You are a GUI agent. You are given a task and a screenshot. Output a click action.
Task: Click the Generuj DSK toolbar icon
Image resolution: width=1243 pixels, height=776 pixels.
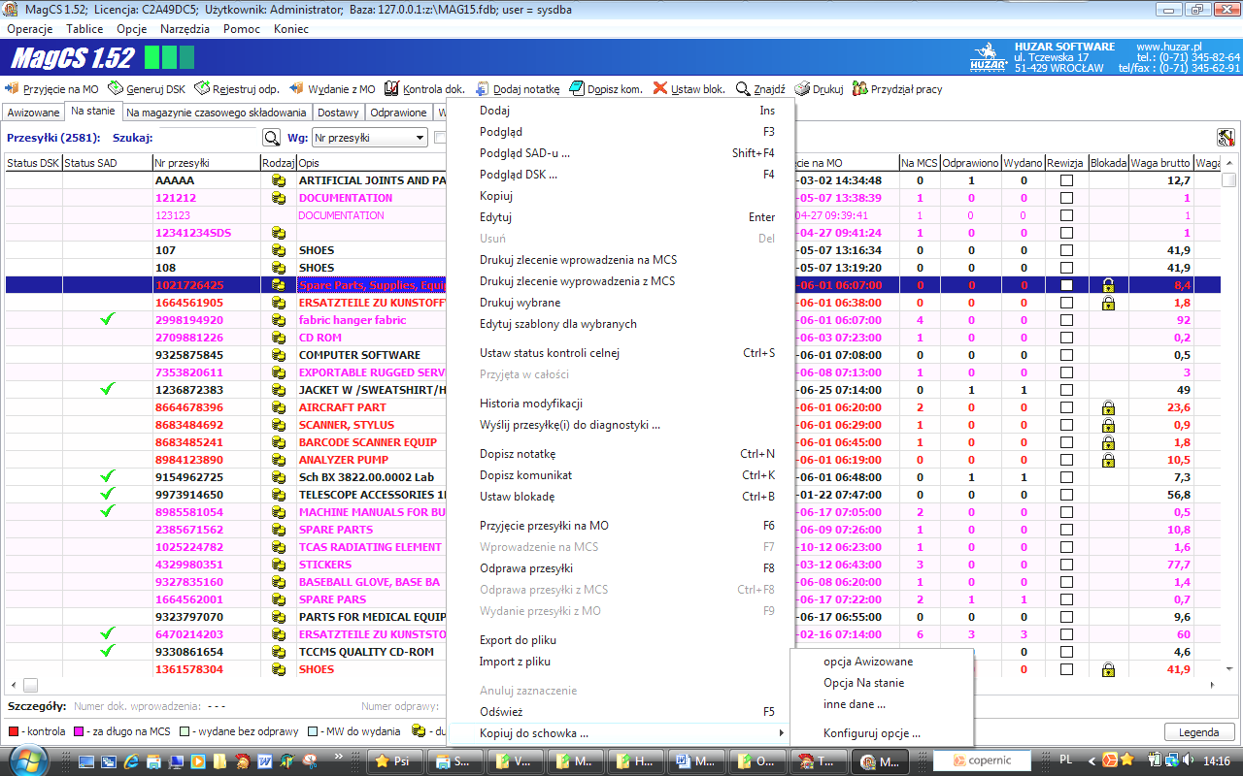tap(116, 88)
